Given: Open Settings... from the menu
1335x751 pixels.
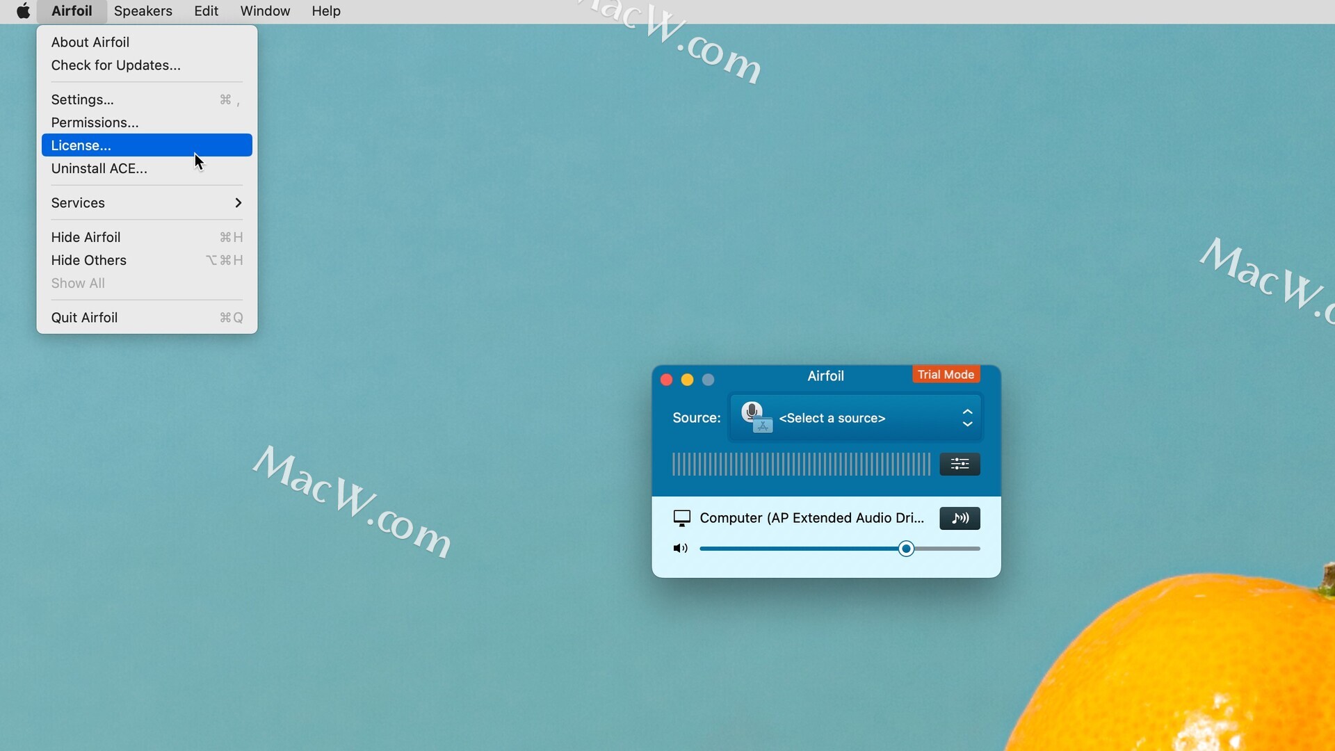Looking at the screenshot, I should 147,99.
